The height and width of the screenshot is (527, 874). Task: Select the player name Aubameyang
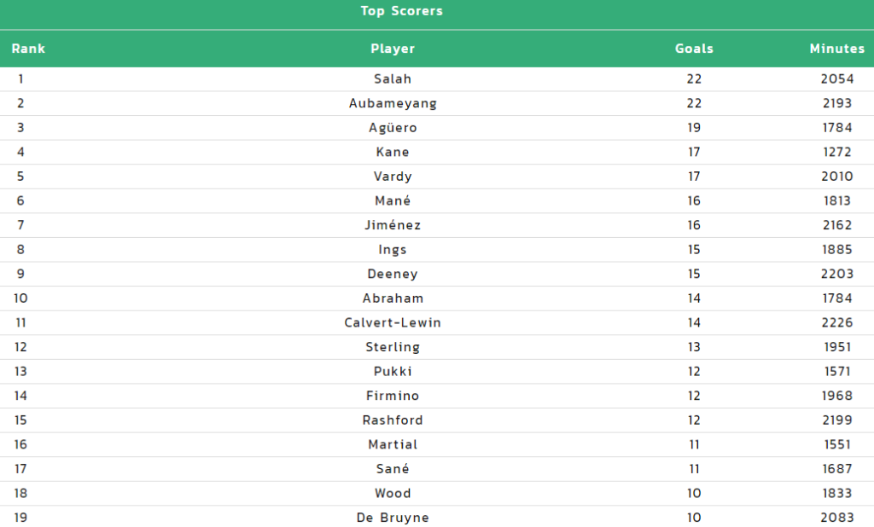[x=393, y=104]
